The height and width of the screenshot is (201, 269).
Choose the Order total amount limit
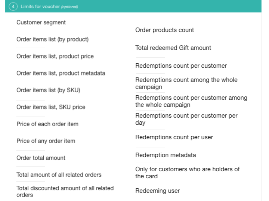[x=41, y=158]
